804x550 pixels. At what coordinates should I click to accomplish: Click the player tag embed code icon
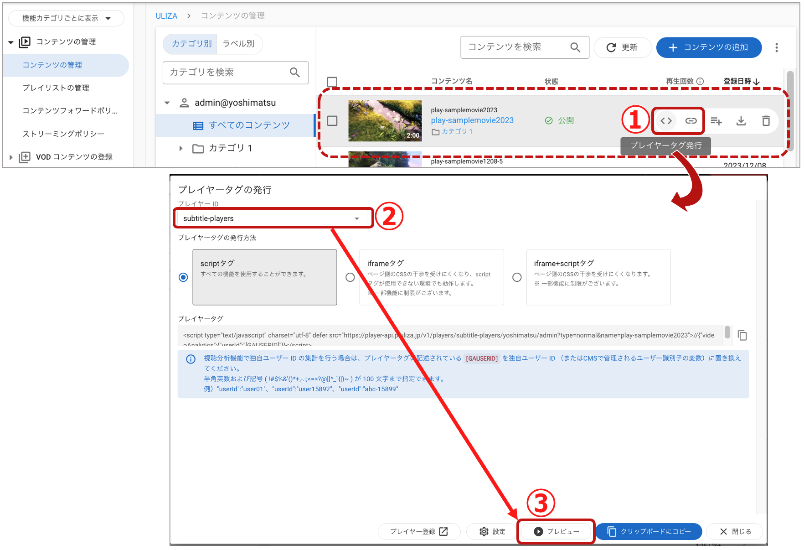click(666, 121)
